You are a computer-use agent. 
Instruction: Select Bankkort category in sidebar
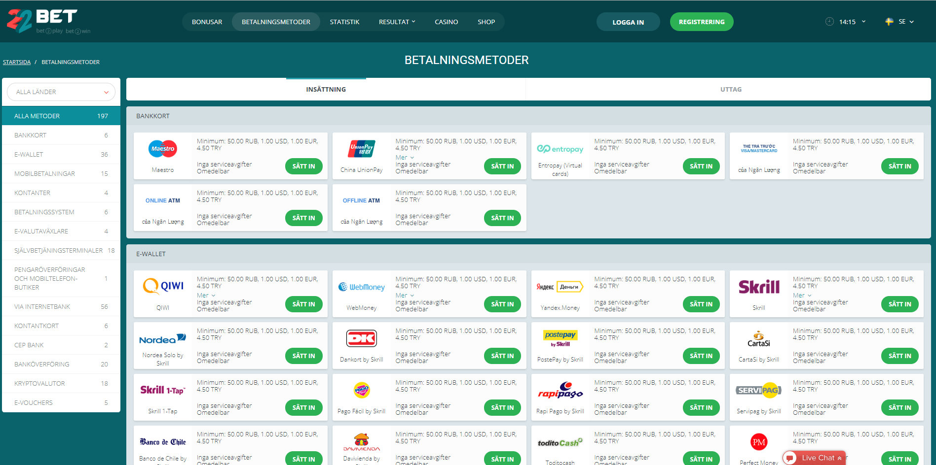pyautogui.click(x=61, y=135)
